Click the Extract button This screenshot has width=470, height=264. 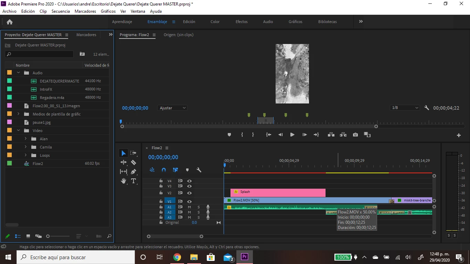tap(343, 135)
